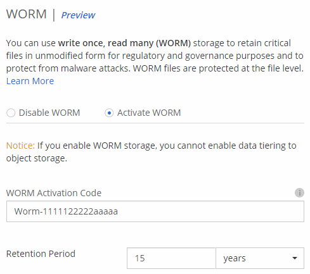Click the WORM Activation Code label
Image resolution: width=310 pixels, height=274 pixels.
(54, 193)
